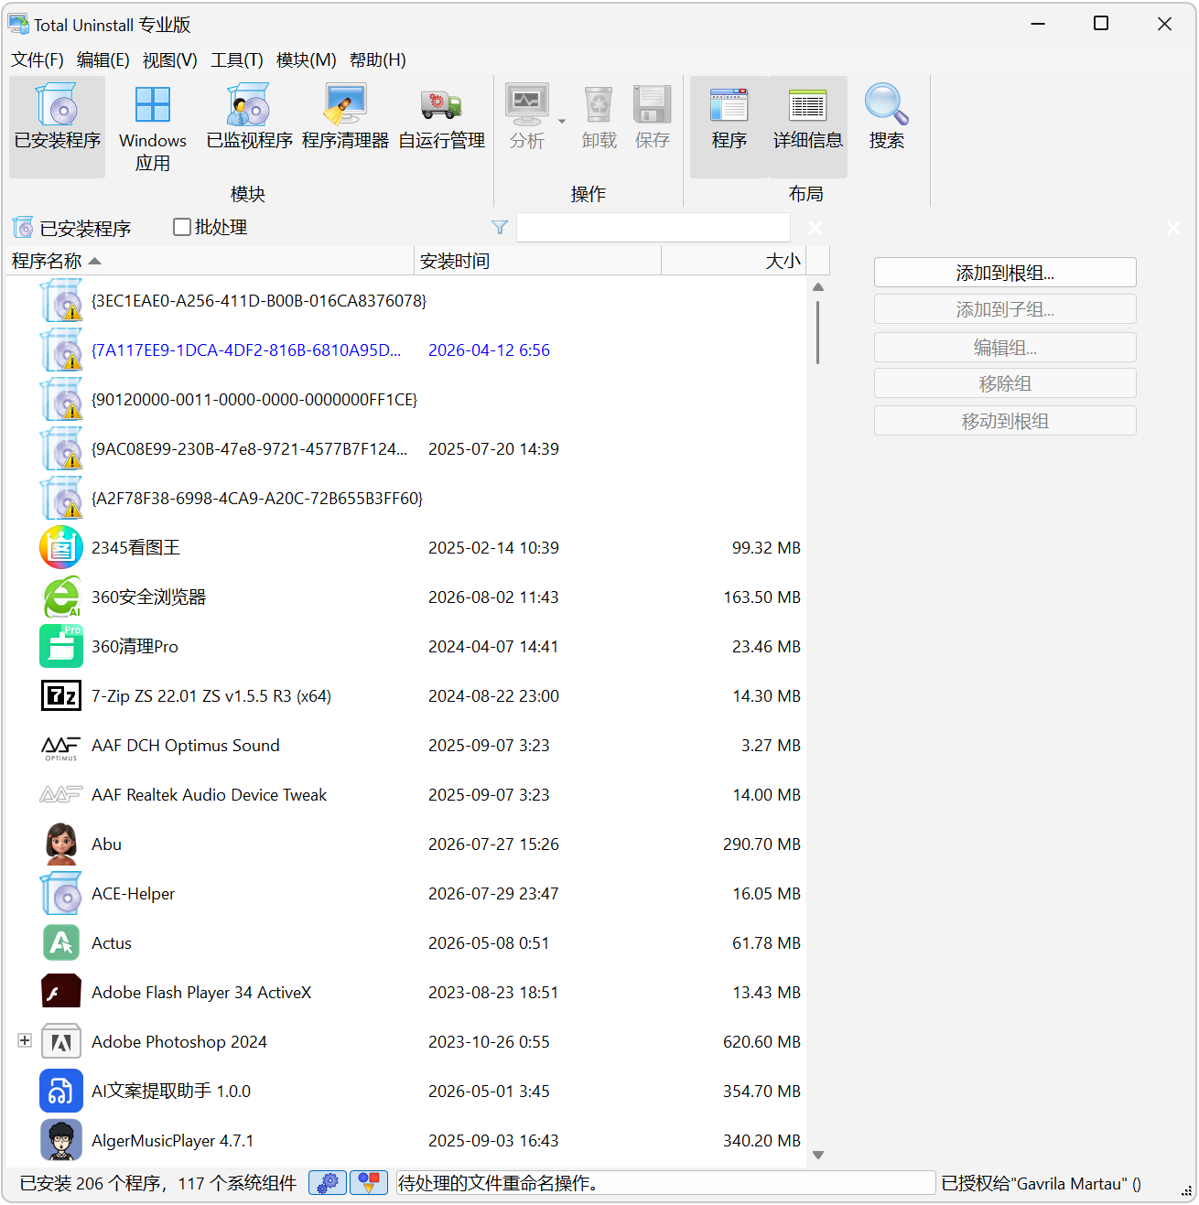
Task: Select the {9AC08E99-230B-47e8... entry
Action: pyautogui.click(x=405, y=448)
